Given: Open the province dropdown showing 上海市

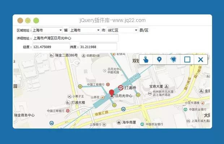Looking at the screenshot, I should coord(47,30).
